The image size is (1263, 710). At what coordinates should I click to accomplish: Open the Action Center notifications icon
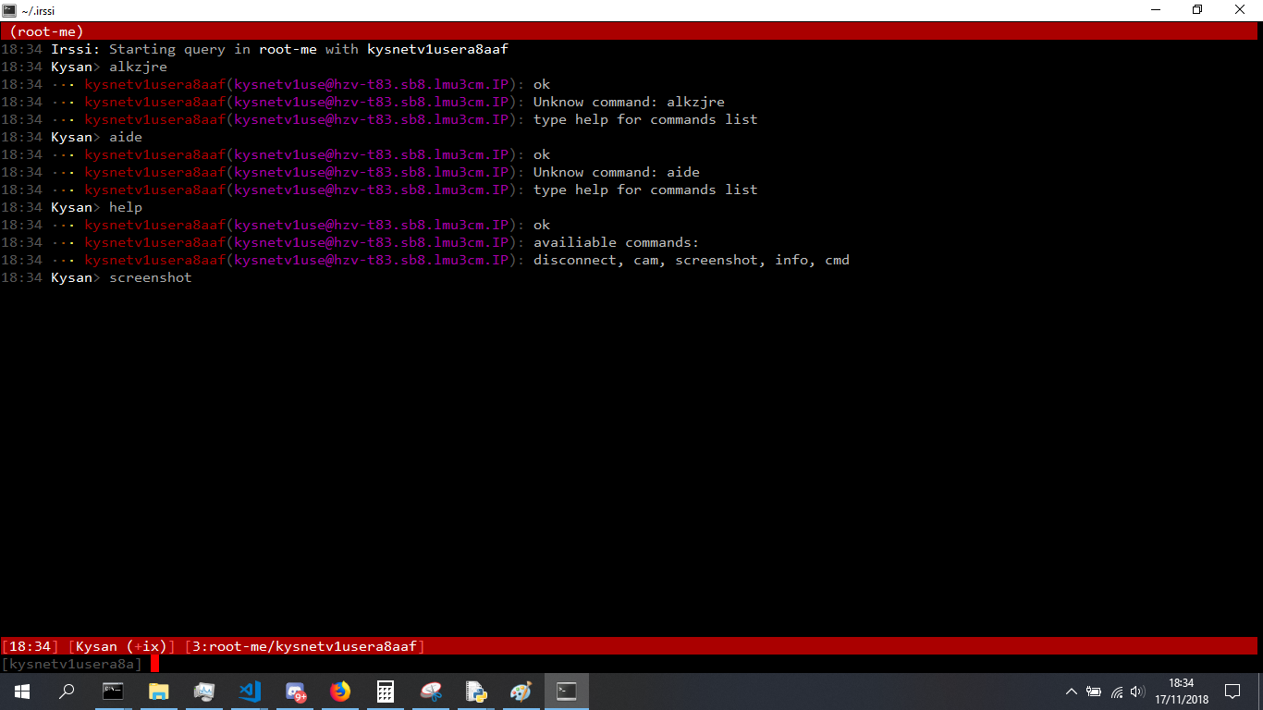point(1232,691)
